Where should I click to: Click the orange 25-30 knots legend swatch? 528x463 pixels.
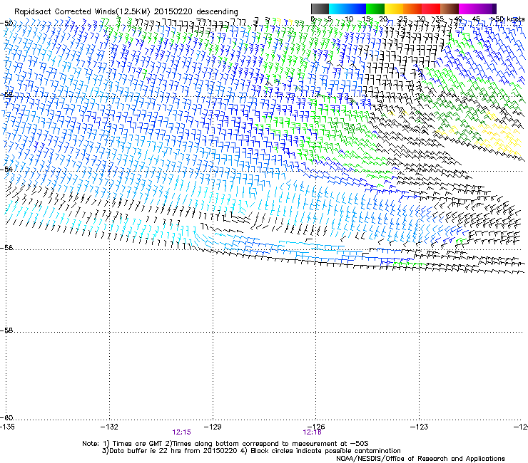[412, 9]
